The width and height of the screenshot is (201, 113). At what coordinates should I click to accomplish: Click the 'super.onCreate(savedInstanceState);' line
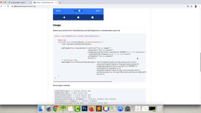click(77, 44)
